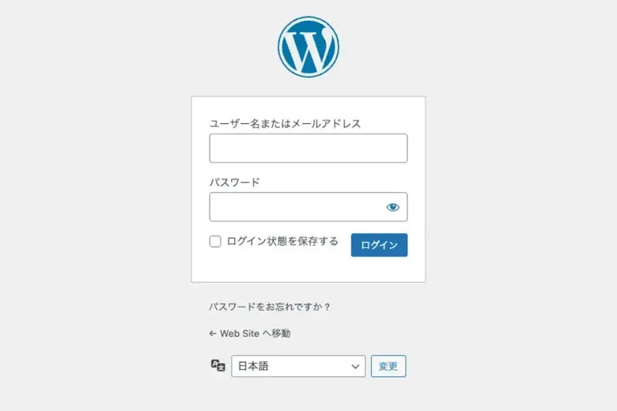Click the パスワード label above the field
The height and width of the screenshot is (411, 617).
click(234, 182)
